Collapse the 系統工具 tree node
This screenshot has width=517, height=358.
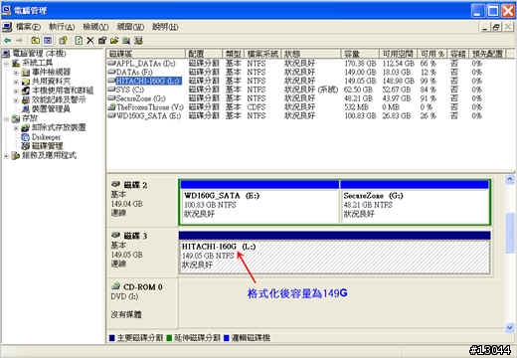pyautogui.click(x=6, y=63)
